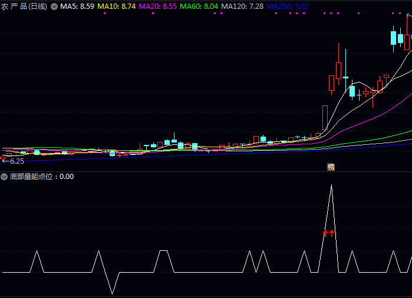Click the left red up-arrow signal
The width and height of the screenshot is (412, 298).
pos(325,233)
